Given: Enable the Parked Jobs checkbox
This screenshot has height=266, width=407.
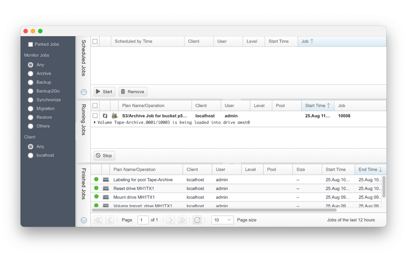Looking at the screenshot, I should click(30, 44).
